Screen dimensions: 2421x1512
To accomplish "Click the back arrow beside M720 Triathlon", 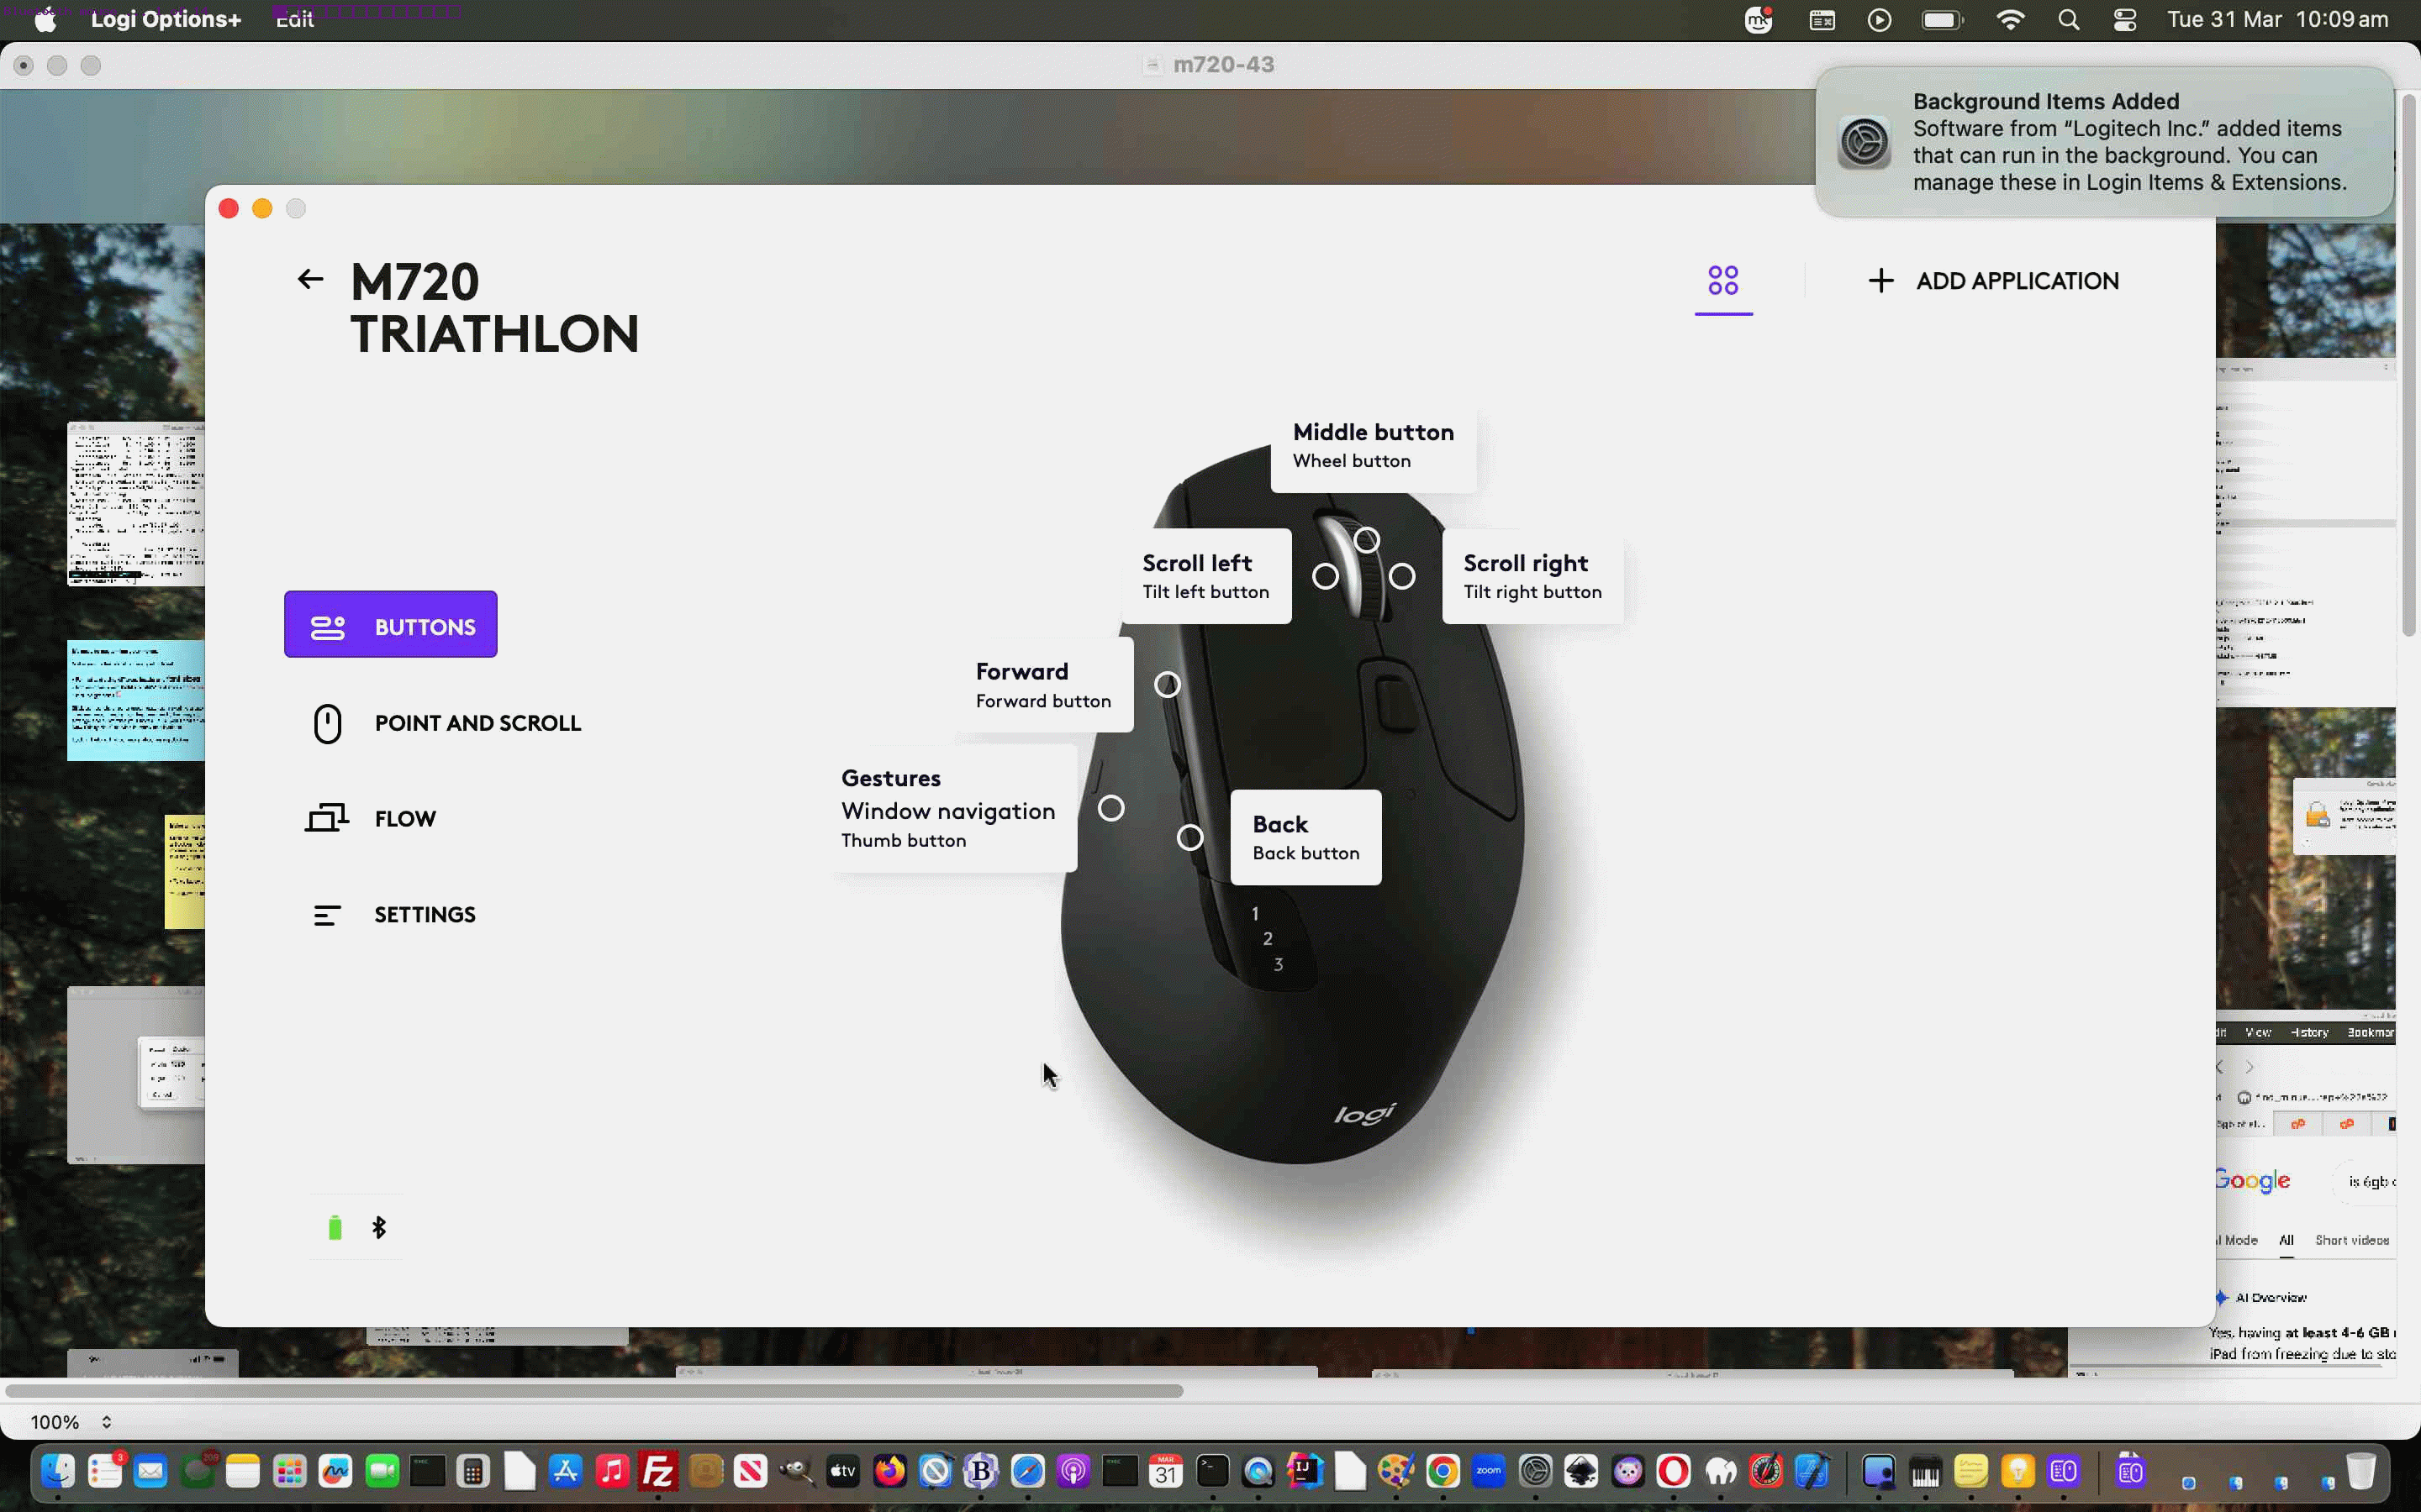I will coord(309,278).
